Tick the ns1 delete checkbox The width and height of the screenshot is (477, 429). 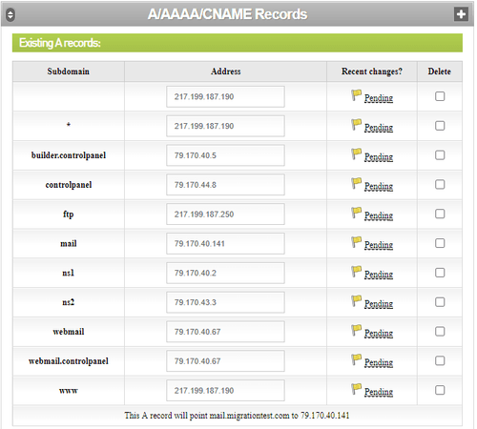pos(440,273)
